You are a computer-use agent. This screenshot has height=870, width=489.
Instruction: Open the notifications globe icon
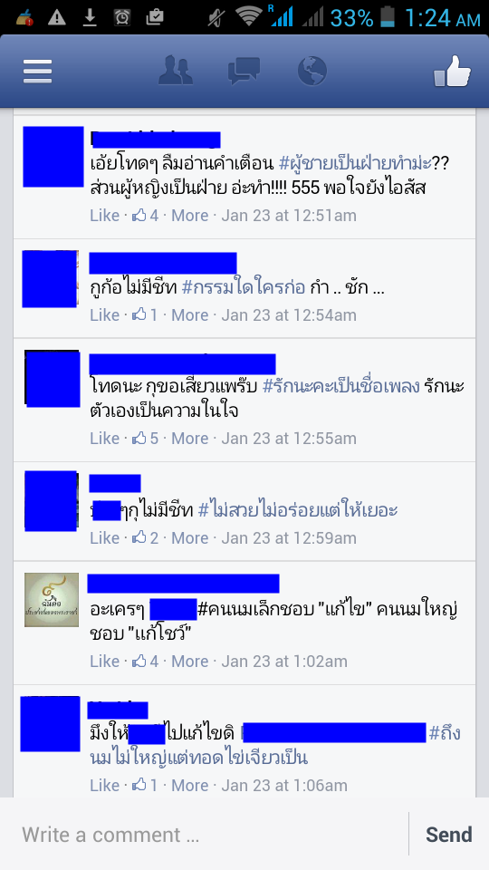point(312,71)
